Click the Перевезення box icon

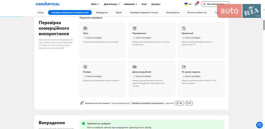pos(134,28)
